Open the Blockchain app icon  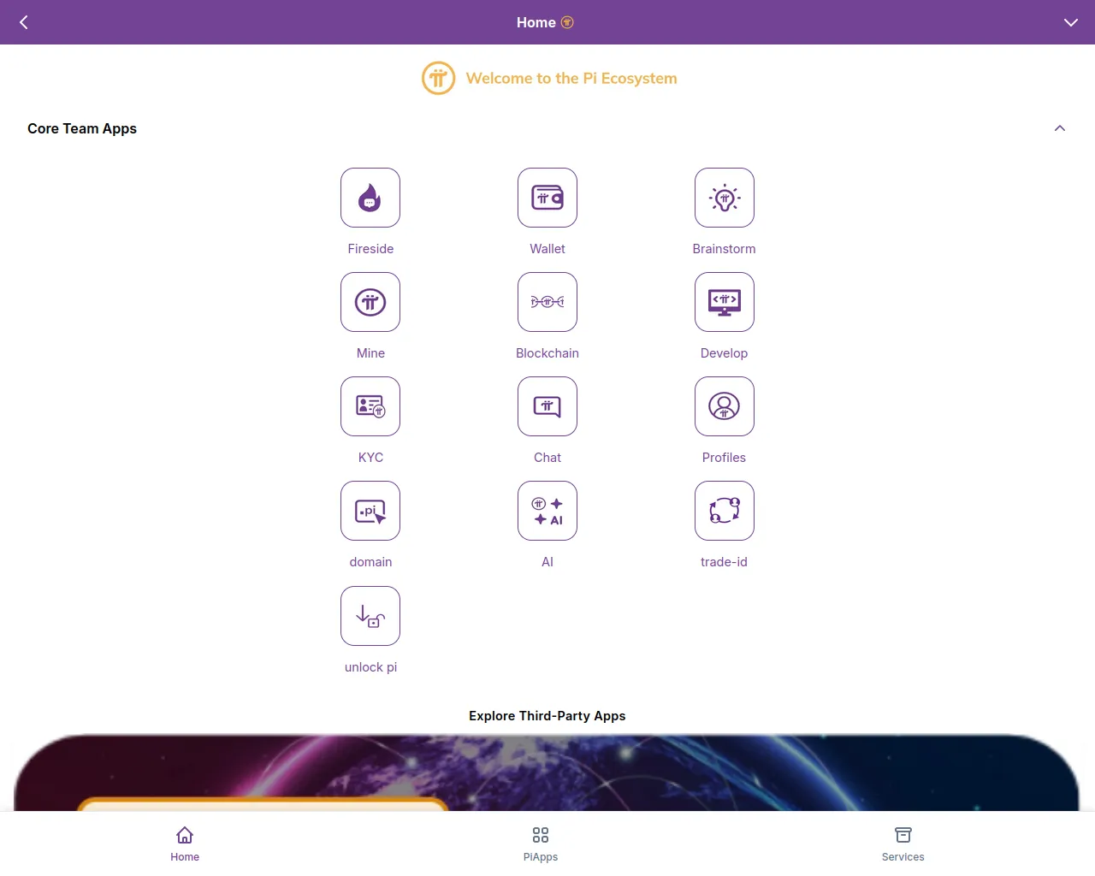[x=547, y=302]
